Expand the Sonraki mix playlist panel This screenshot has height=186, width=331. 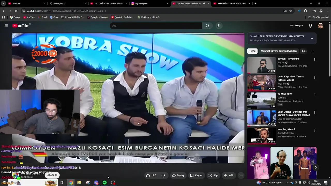(x=312, y=38)
